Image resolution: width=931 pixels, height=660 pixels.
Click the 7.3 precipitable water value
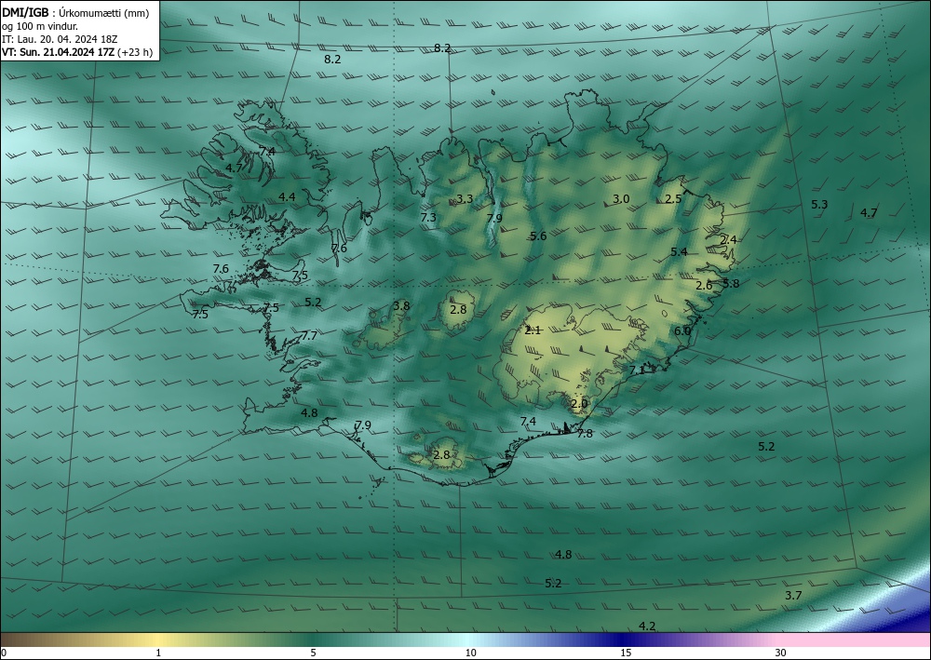[428, 217]
